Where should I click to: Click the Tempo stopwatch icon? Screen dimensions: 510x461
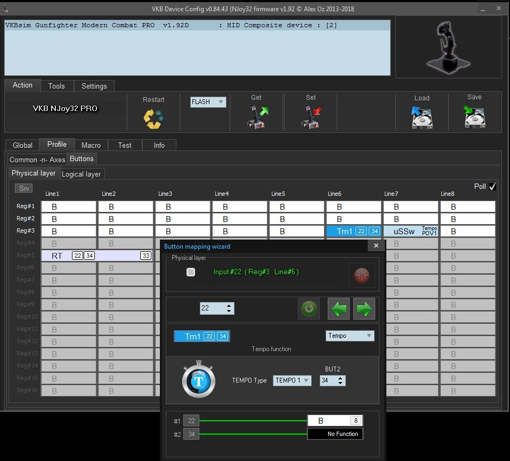pos(198,379)
